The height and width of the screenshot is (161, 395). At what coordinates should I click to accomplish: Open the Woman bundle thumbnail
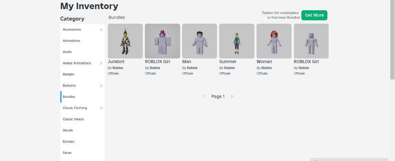click(x=274, y=41)
